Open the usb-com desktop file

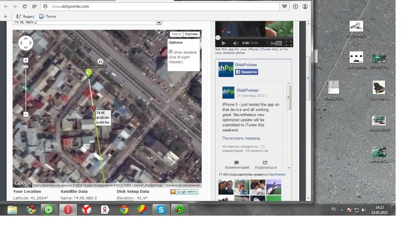pos(379,91)
